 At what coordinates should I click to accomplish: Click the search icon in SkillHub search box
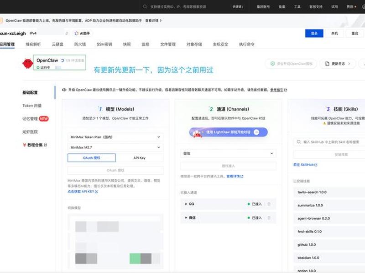coord(299,142)
